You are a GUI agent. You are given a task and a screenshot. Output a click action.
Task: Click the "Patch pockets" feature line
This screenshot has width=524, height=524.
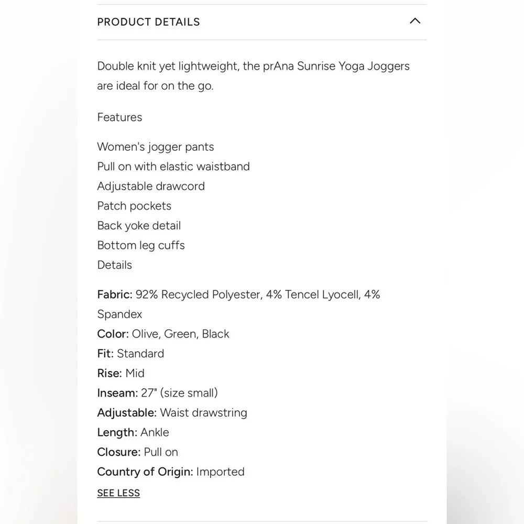point(134,206)
